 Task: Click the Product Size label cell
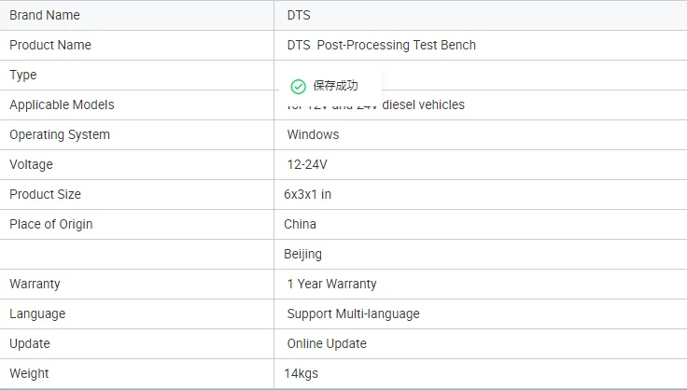45,194
